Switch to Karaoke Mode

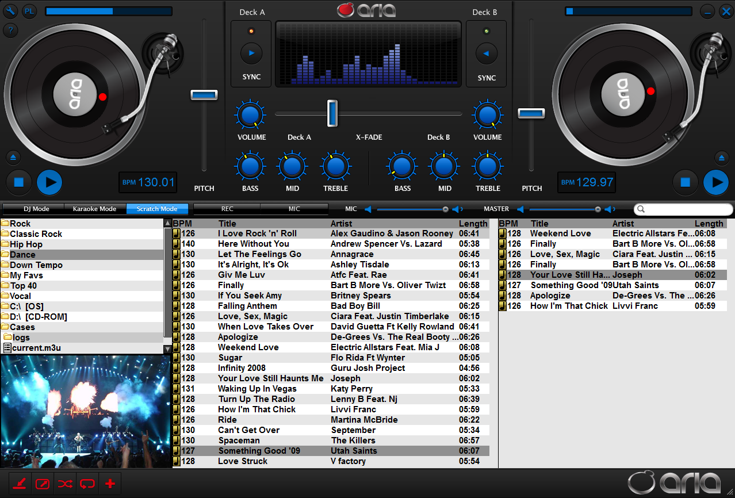[x=94, y=209]
